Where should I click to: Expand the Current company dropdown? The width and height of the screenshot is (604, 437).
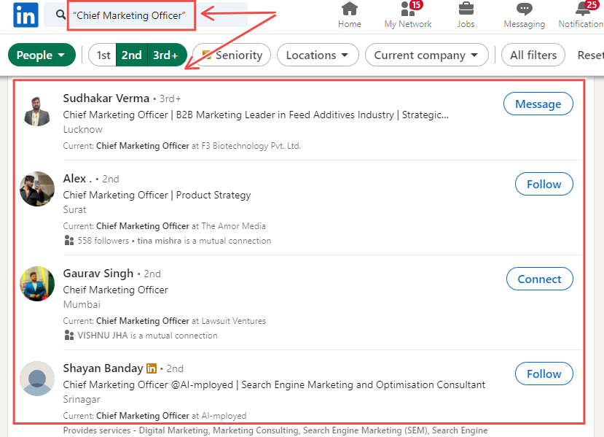pos(427,55)
